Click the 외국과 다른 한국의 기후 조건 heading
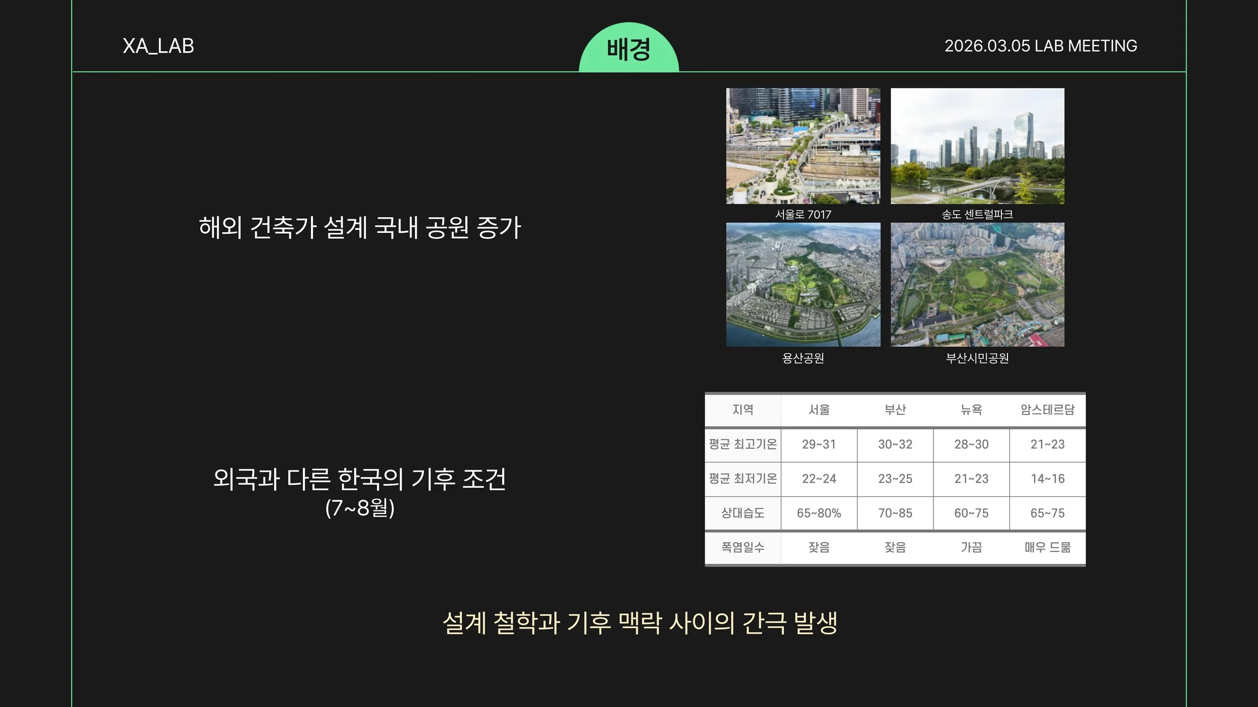The width and height of the screenshot is (1258, 707). 360,479
